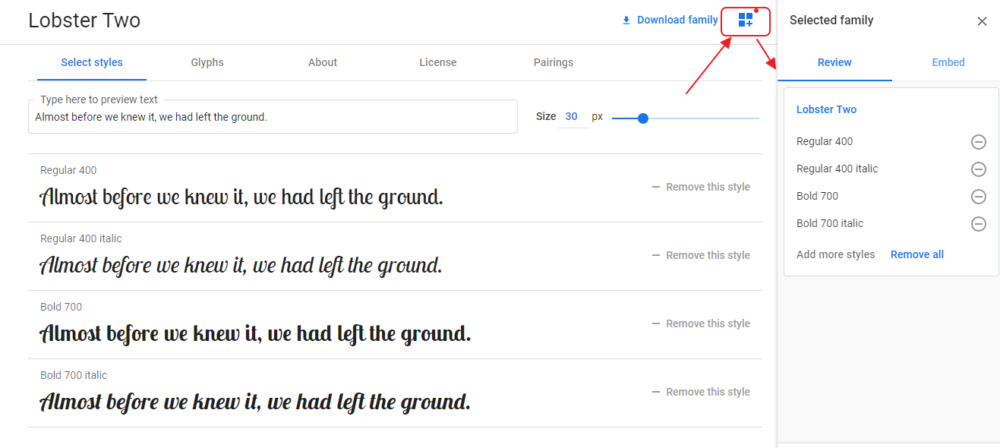Click the Remove all link
This screenshot has height=448, width=1000.
[917, 254]
